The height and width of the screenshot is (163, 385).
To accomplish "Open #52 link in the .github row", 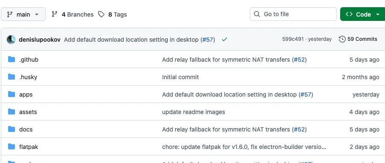I will click(x=299, y=60).
